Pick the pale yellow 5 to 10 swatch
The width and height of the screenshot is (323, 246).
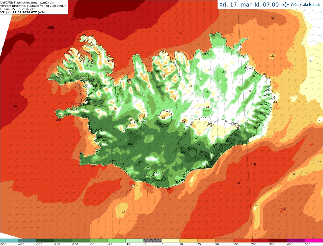point(170,240)
